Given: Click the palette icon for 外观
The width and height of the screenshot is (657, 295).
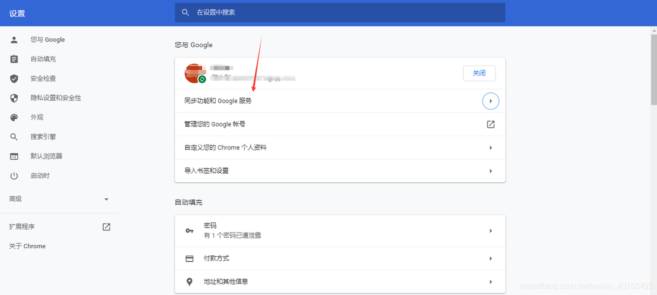Looking at the screenshot, I should point(14,117).
